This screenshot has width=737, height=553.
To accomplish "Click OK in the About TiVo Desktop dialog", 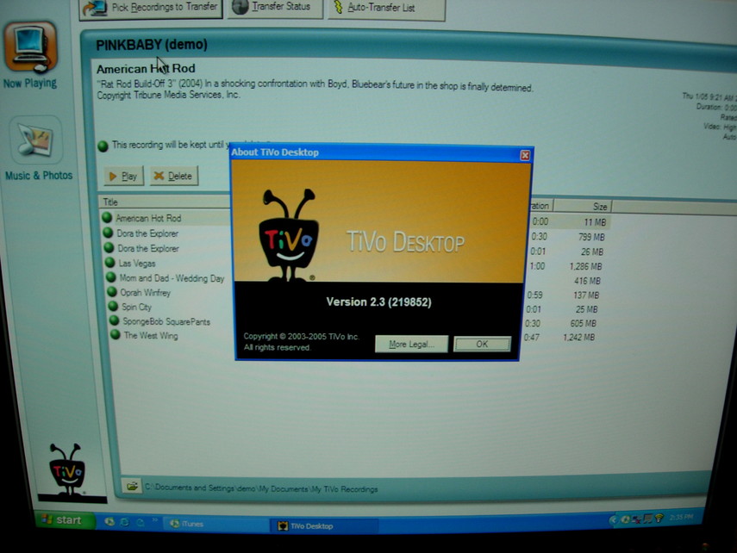I will click(482, 344).
